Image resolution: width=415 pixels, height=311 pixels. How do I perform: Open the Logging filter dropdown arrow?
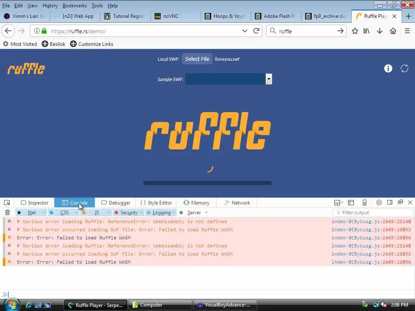coord(174,212)
